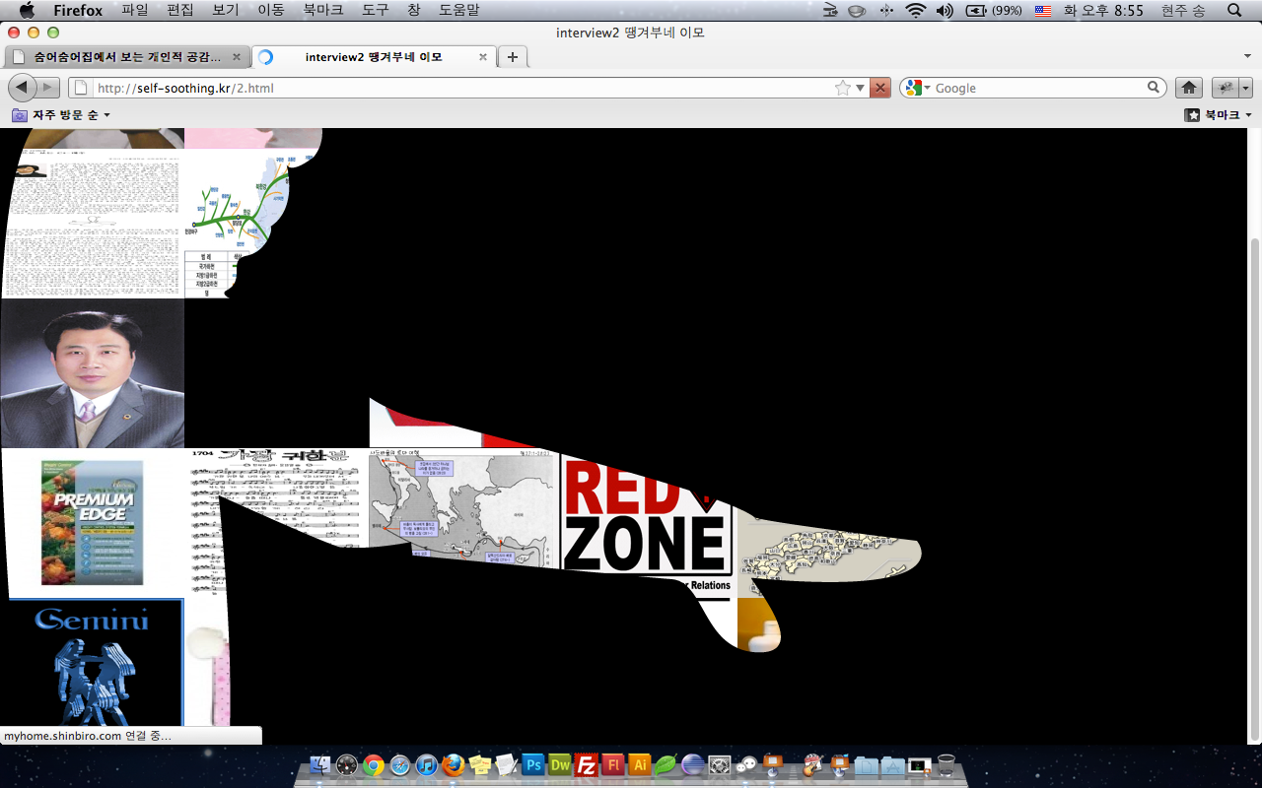Expand the 자주 방문 순 bookmarks dropdown
This screenshot has height=788, width=1262.
(x=61, y=115)
